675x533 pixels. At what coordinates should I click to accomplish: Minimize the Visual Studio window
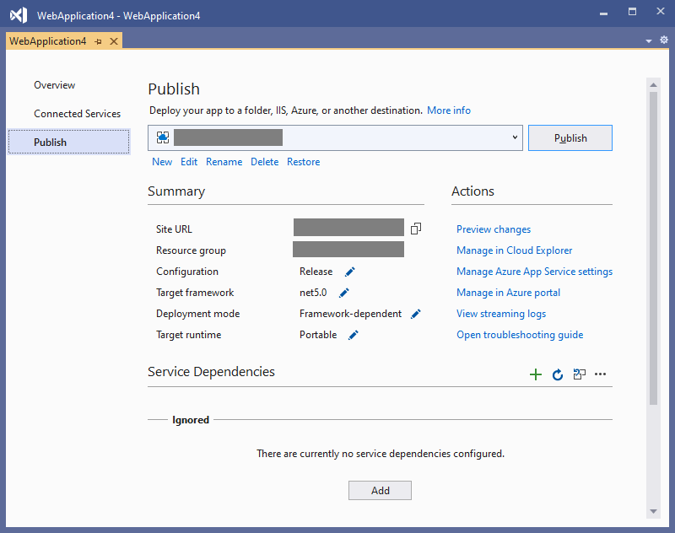tap(603, 13)
